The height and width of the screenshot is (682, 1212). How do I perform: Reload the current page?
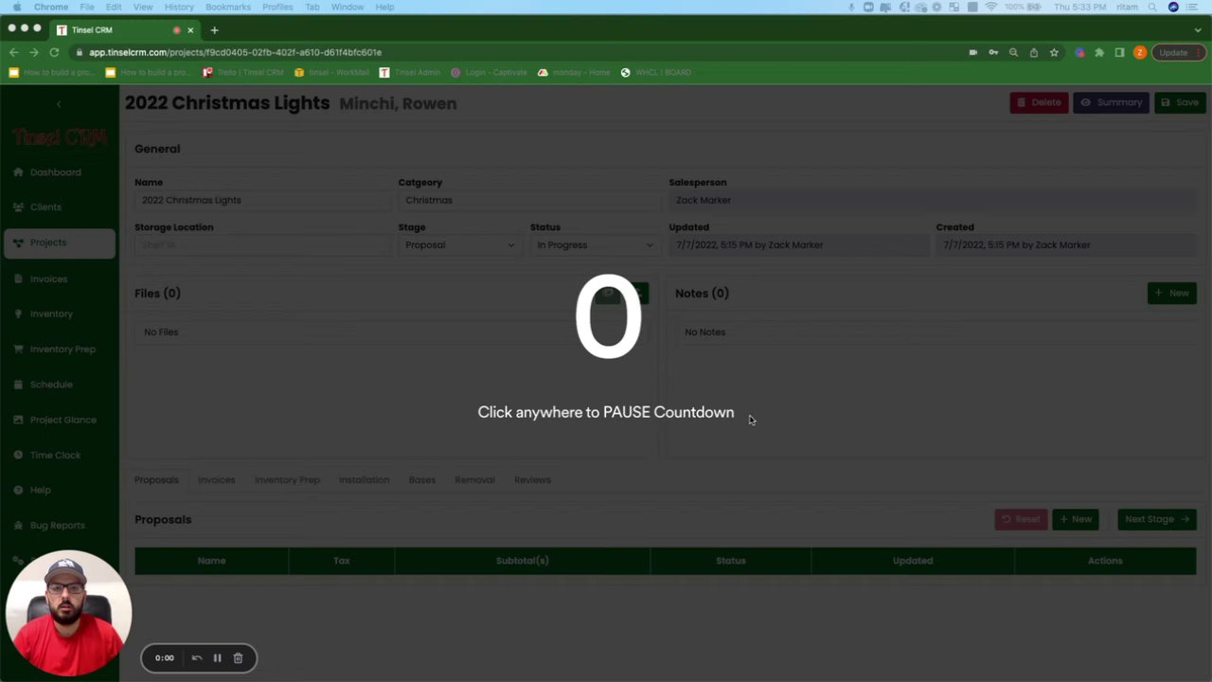[x=55, y=52]
